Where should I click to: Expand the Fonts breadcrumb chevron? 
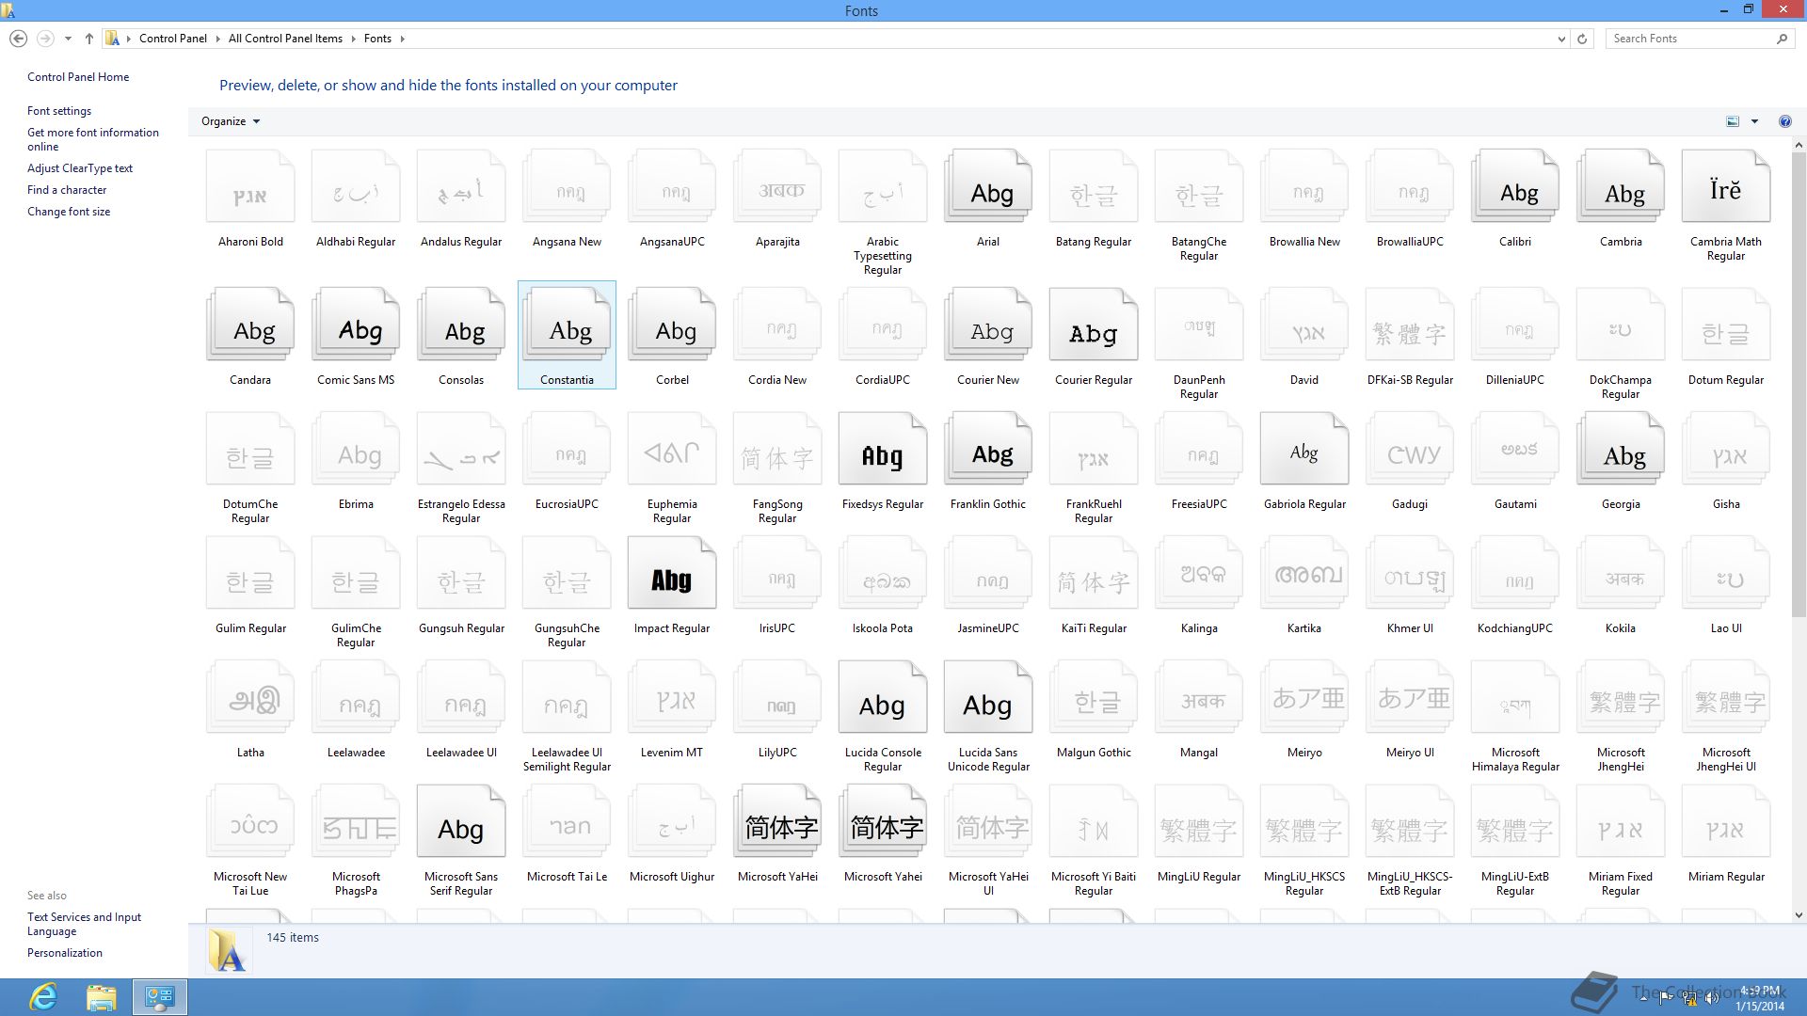(402, 39)
